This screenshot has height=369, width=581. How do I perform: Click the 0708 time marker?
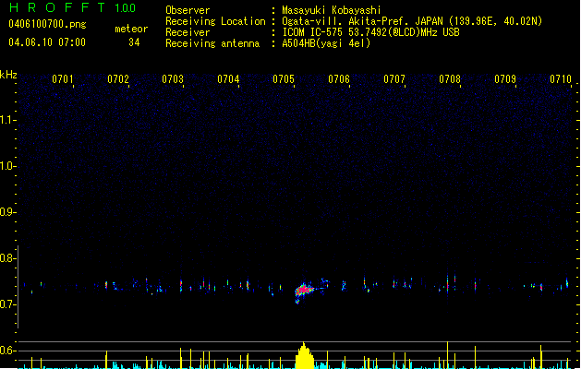[450, 79]
